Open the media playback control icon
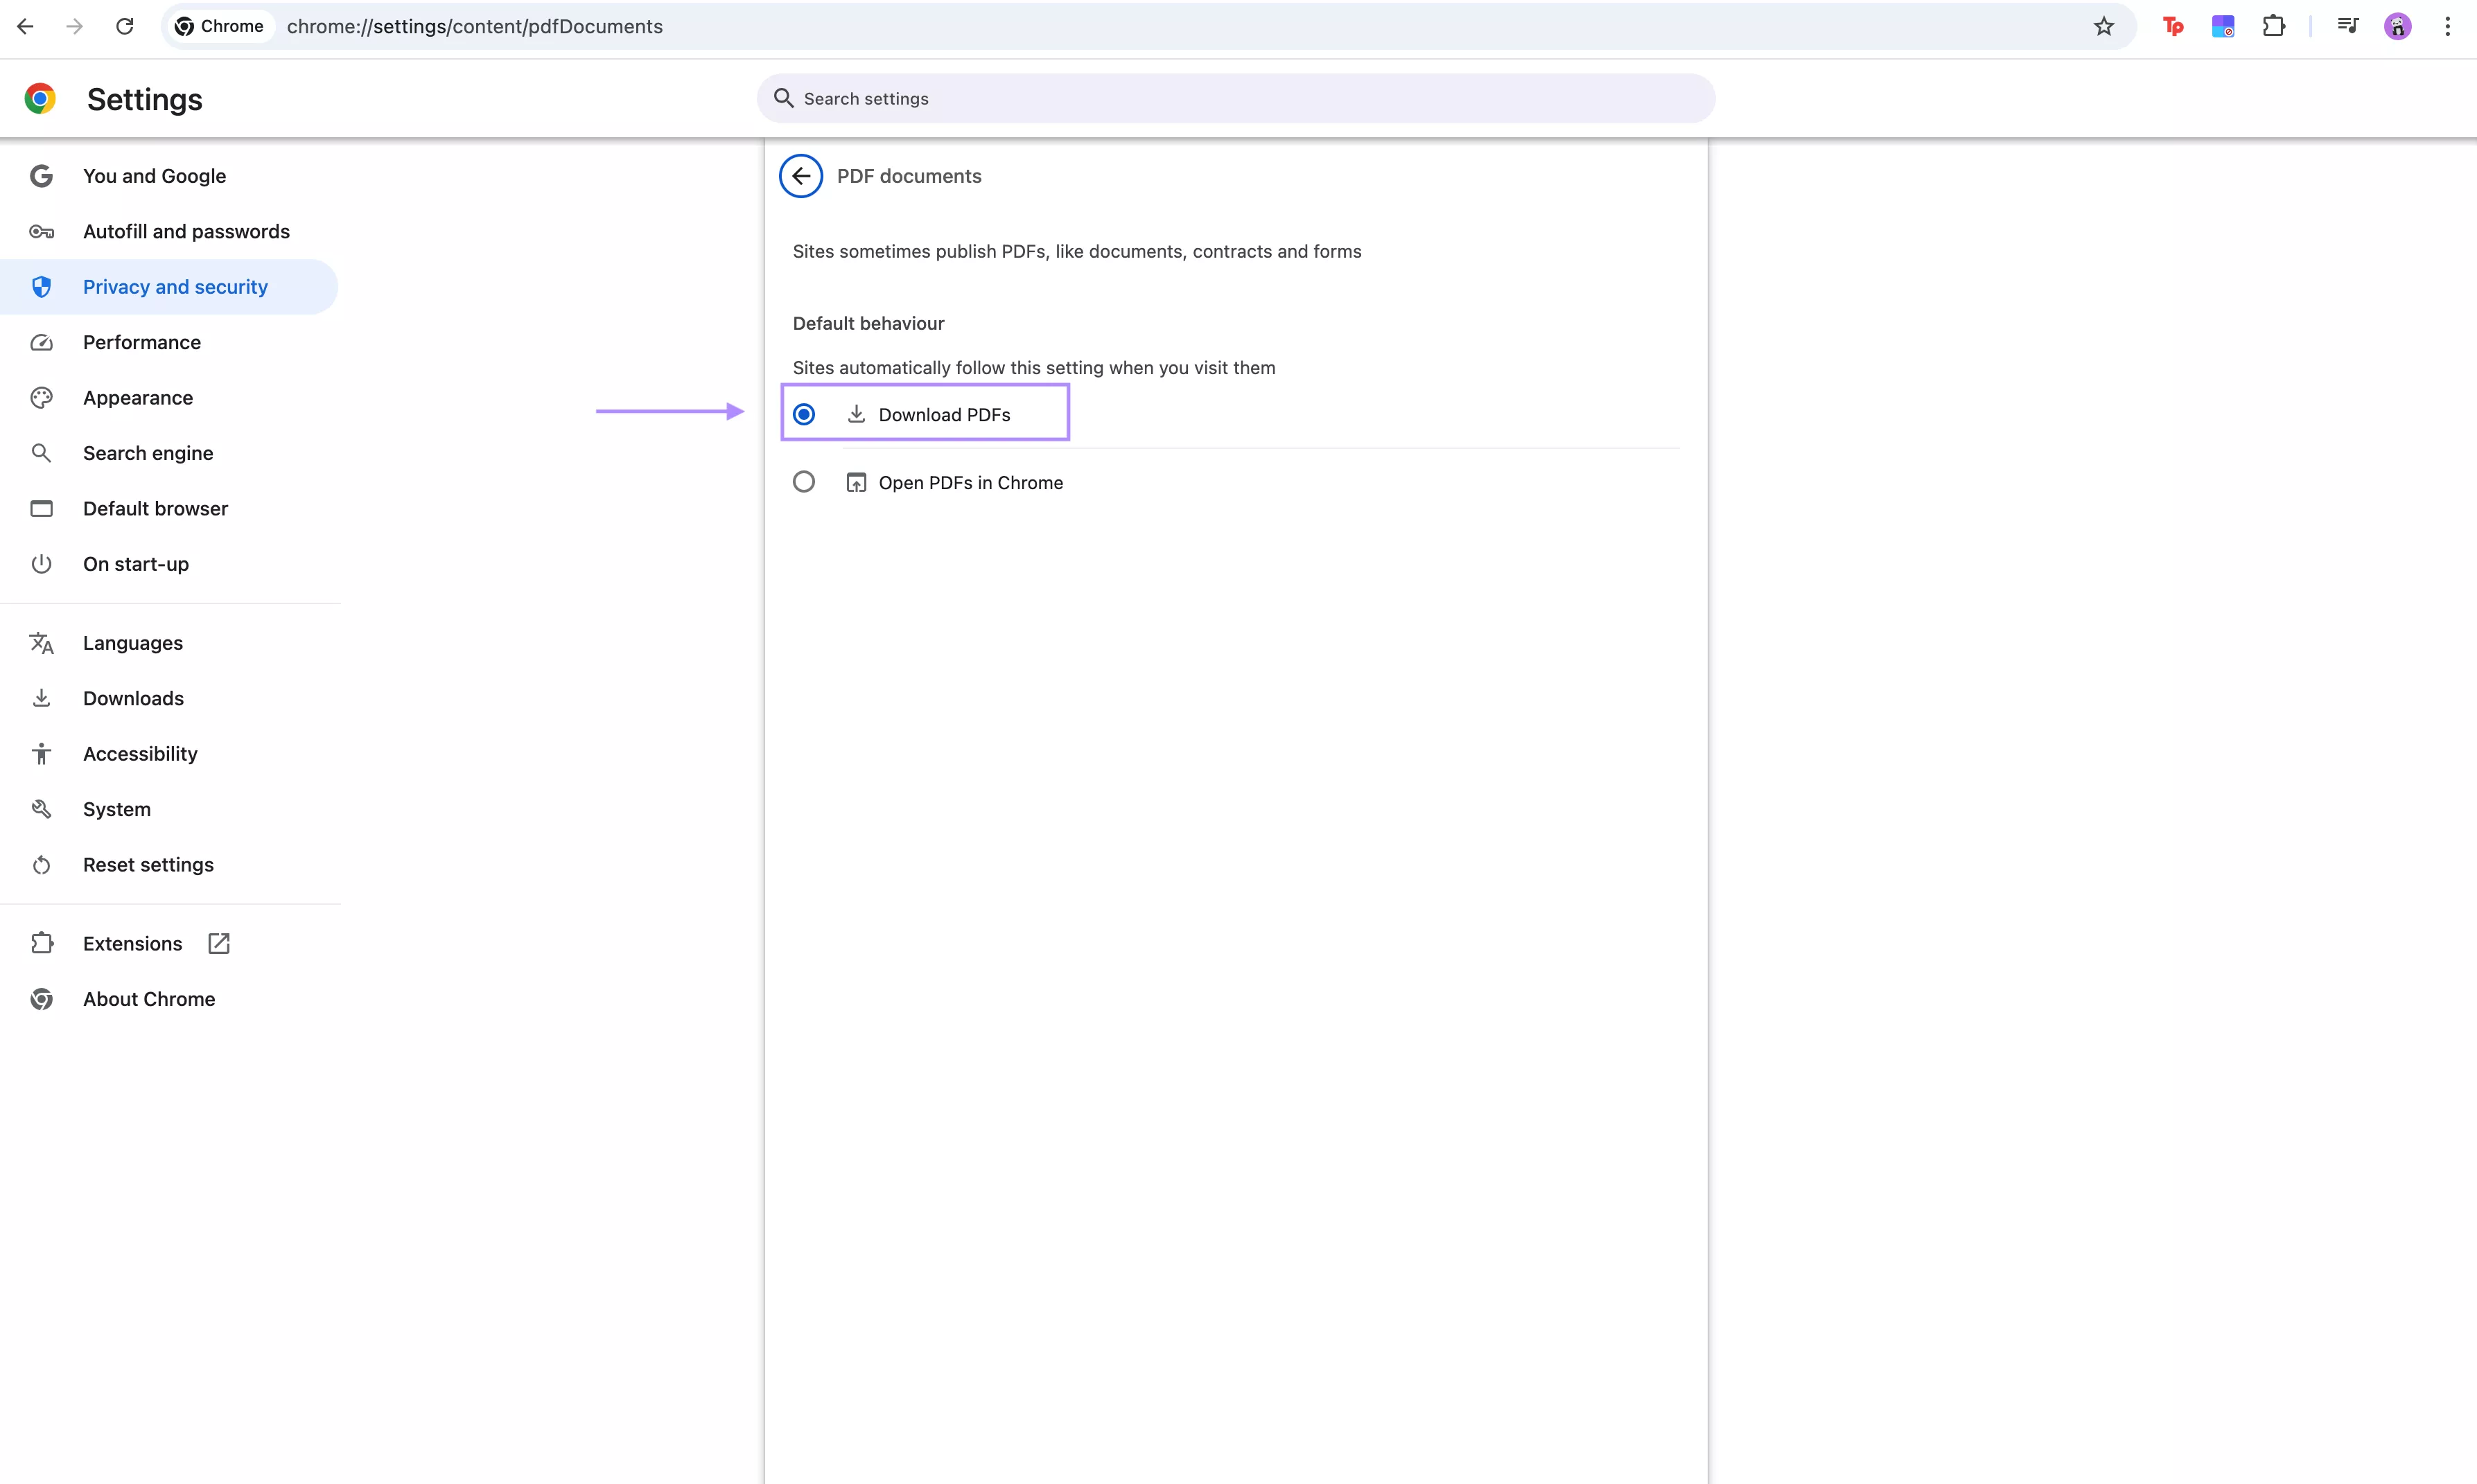 point(2347,26)
